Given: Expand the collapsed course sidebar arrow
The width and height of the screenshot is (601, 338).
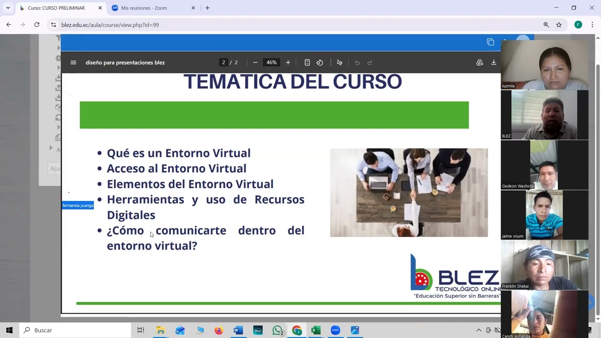Looking at the screenshot, I should pyautogui.click(x=51, y=148).
